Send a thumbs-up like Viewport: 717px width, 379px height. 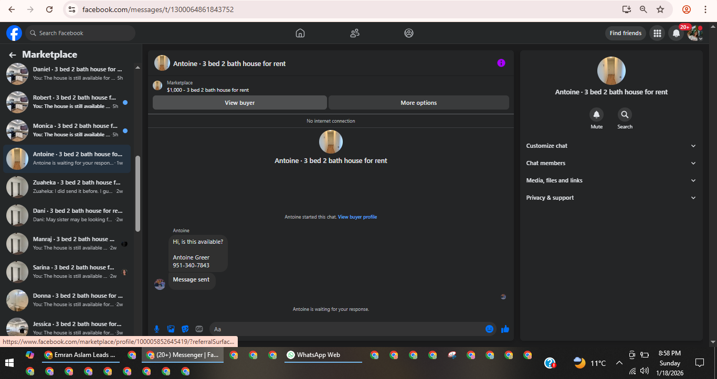click(x=505, y=329)
